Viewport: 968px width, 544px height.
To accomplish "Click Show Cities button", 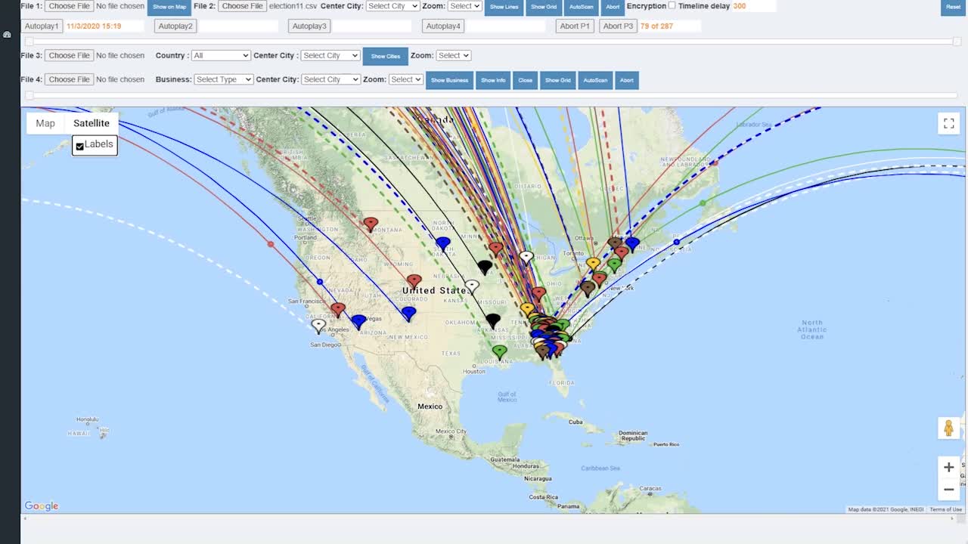I will click(x=386, y=57).
